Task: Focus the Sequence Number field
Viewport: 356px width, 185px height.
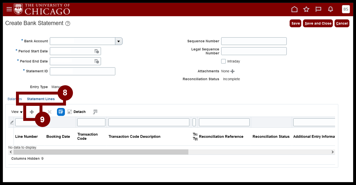Action: 254,41
